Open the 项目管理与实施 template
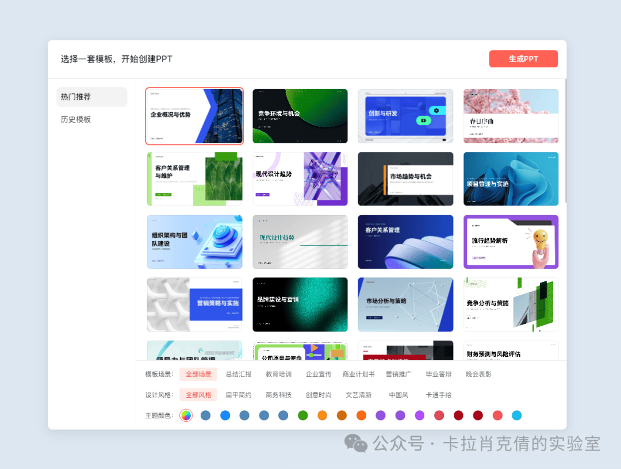The height and width of the screenshot is (469, 621). (x=511, y=178)
